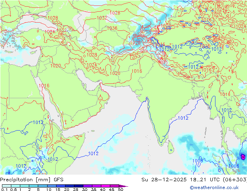Click the legend value label '30'

coord(85,189)
